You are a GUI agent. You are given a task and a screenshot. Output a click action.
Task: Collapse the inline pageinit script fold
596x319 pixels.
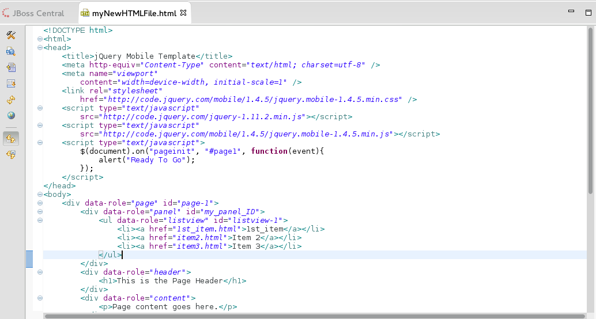40,142
